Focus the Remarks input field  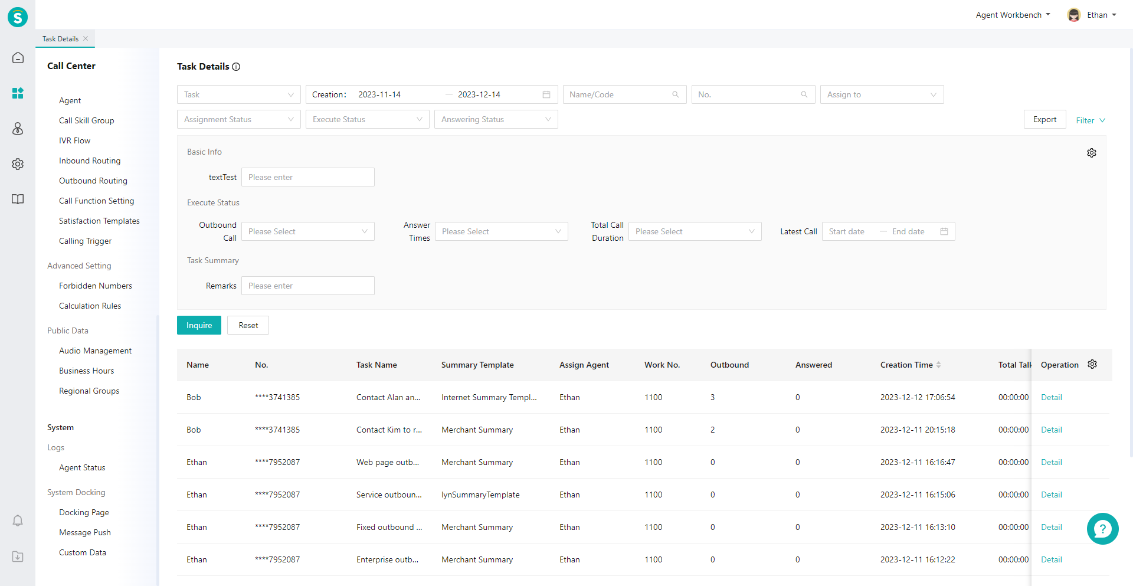tap(308, 286)
